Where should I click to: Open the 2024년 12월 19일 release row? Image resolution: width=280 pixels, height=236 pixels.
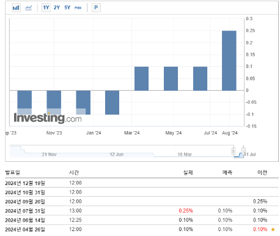click(142, 183)
